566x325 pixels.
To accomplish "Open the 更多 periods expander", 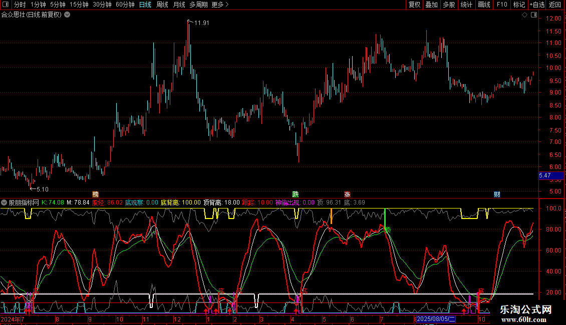I will tap(220, 4).
